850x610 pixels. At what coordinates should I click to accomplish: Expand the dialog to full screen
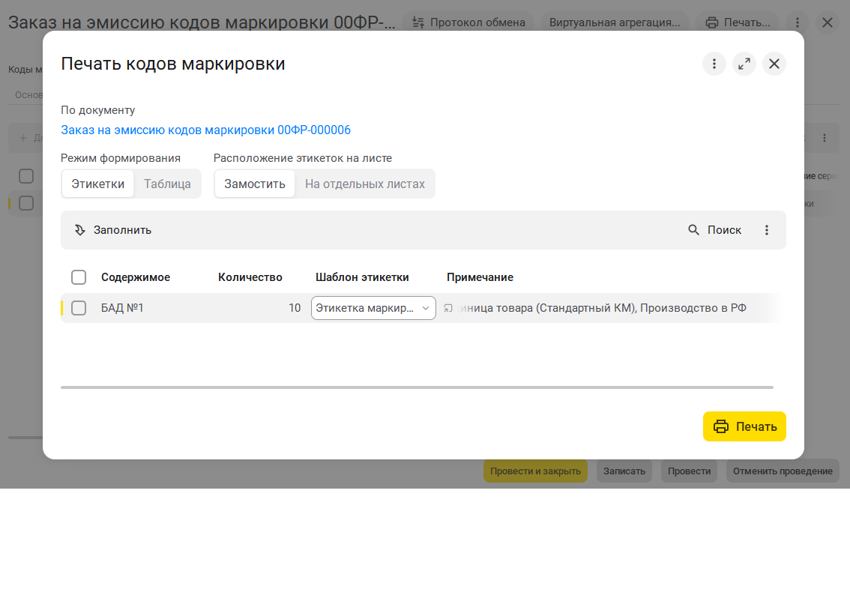coord(744,64)
